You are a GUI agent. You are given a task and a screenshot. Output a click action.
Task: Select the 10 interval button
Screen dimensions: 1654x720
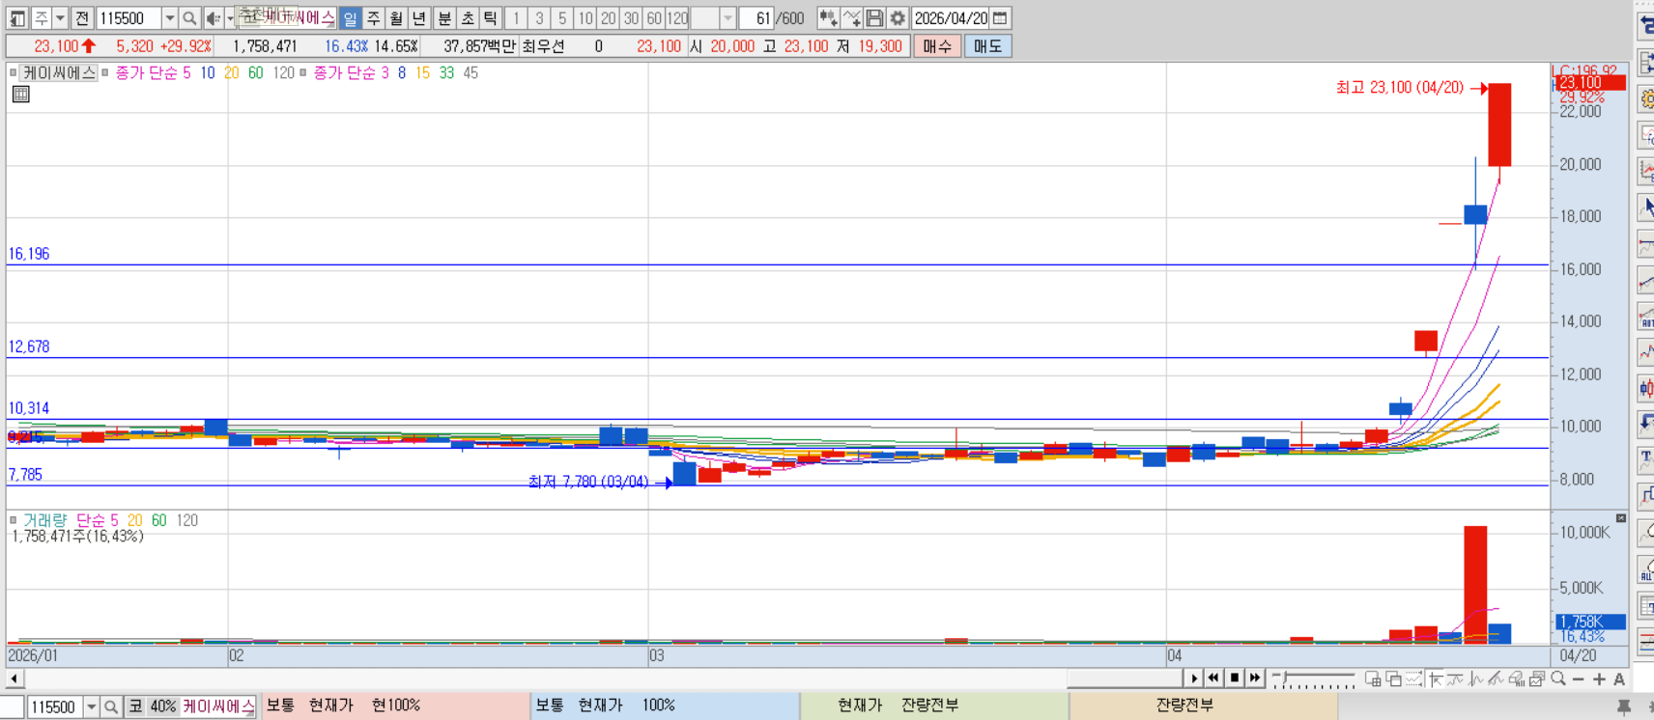[x=585, y=18]
